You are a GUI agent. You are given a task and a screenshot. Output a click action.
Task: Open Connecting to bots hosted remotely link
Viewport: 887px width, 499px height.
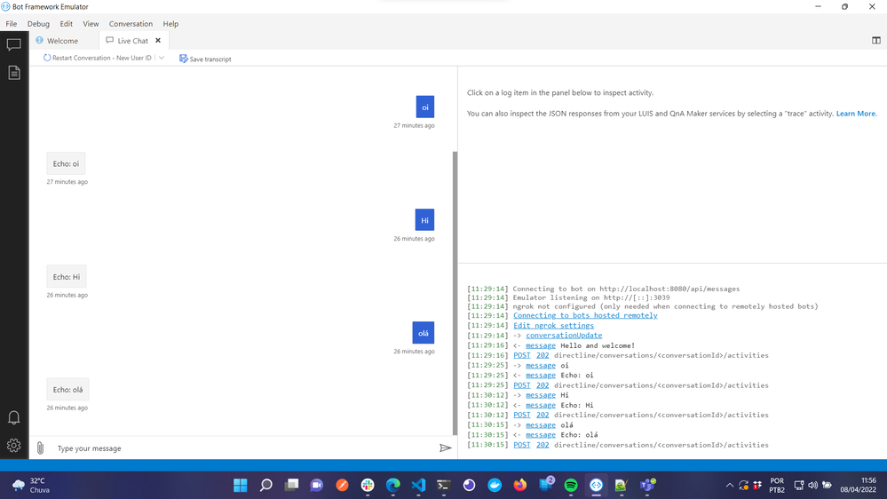585,316
